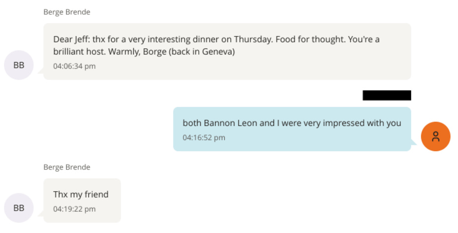This screenshot has height=233, width=458.
Task: Open the orange user profile avatar
Action: (x=435, y=136)
